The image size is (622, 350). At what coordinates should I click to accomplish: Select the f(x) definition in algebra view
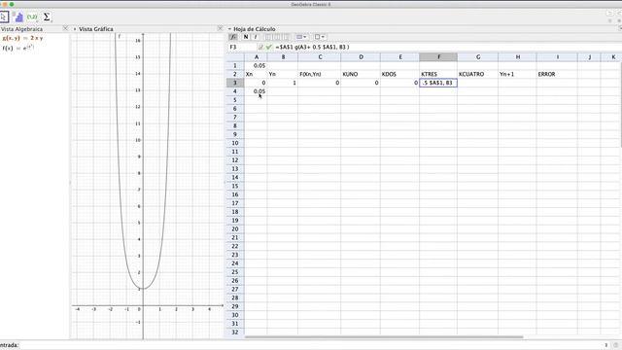pos(18,48)
